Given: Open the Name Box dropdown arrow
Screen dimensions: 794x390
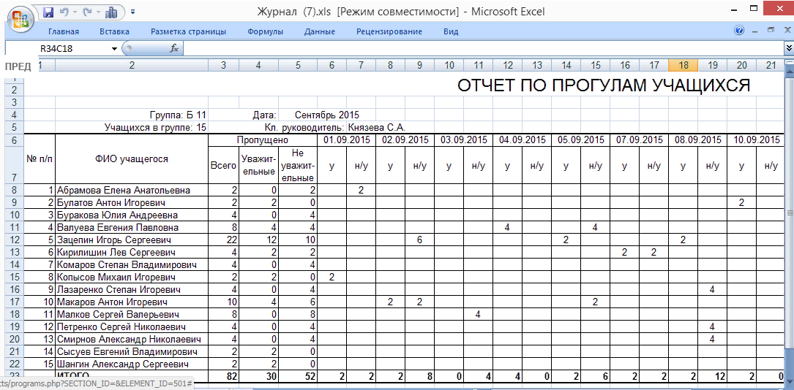Looking at the screenshot, I should (115, 48).
